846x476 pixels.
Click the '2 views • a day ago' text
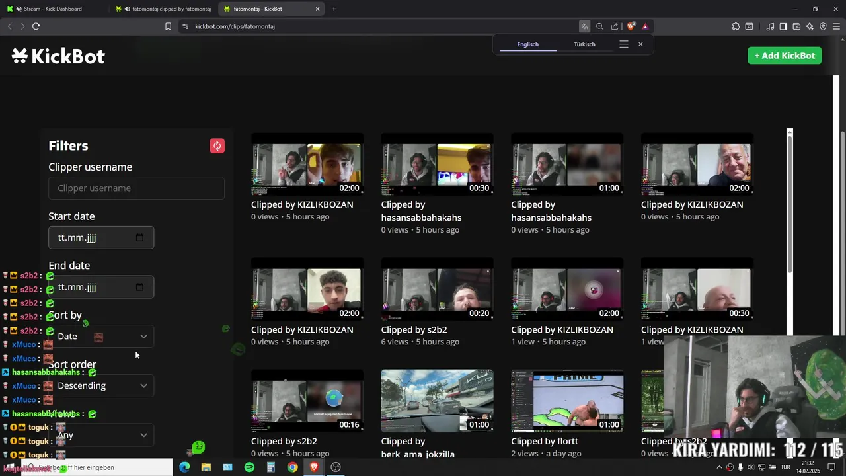click(x=546, y=454)
